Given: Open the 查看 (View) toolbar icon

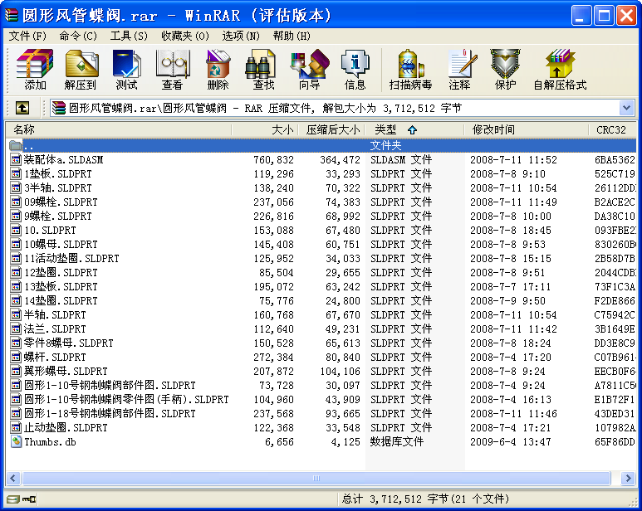Looking at the screenshot, I should pos(172,69).
